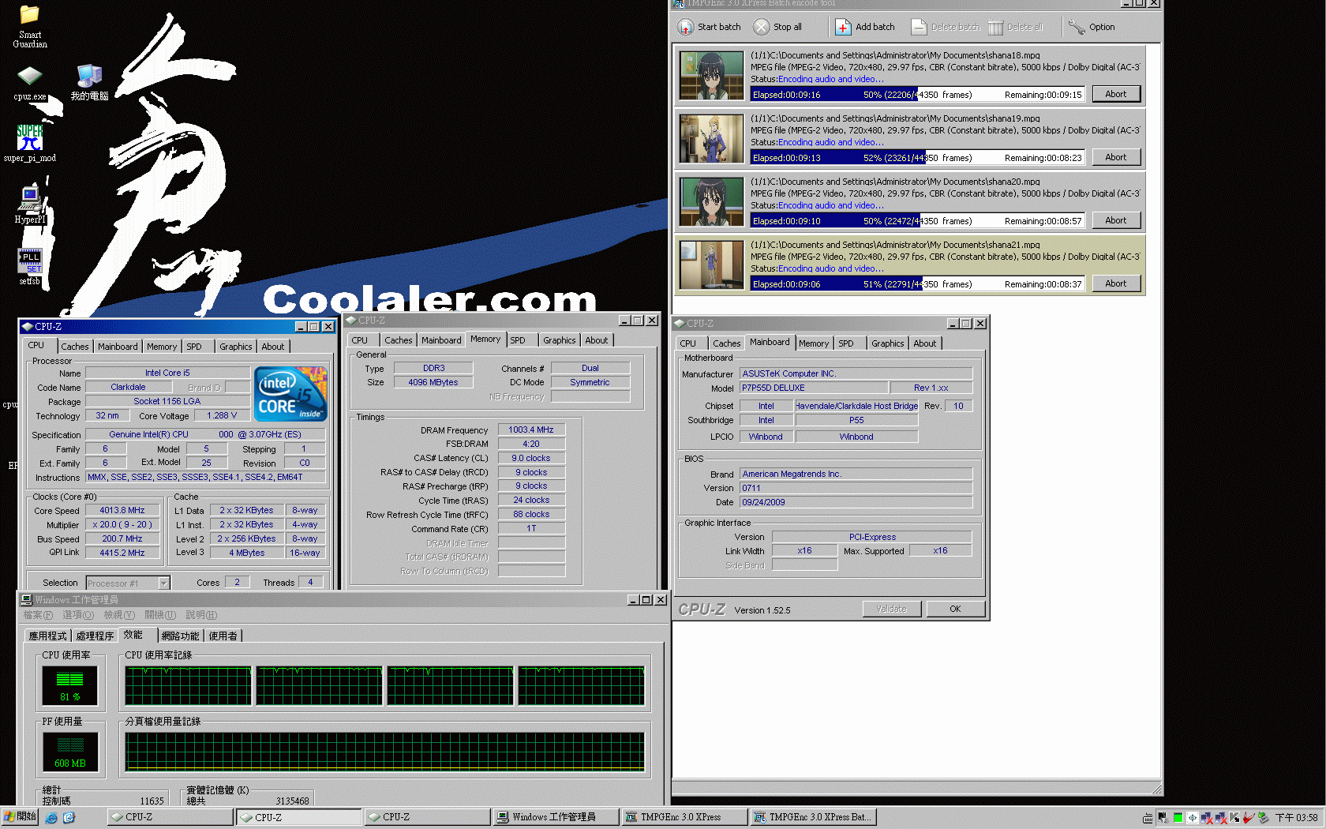This screenshot has height=829, width=1326.
Task: Click motherboard Model P7P55D DELUXE field
Action: (x=813, y=388)
